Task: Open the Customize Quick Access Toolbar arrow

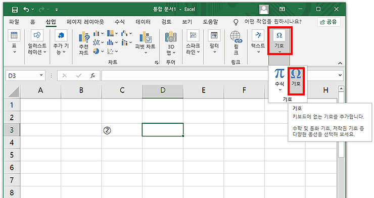Action: 57,10
